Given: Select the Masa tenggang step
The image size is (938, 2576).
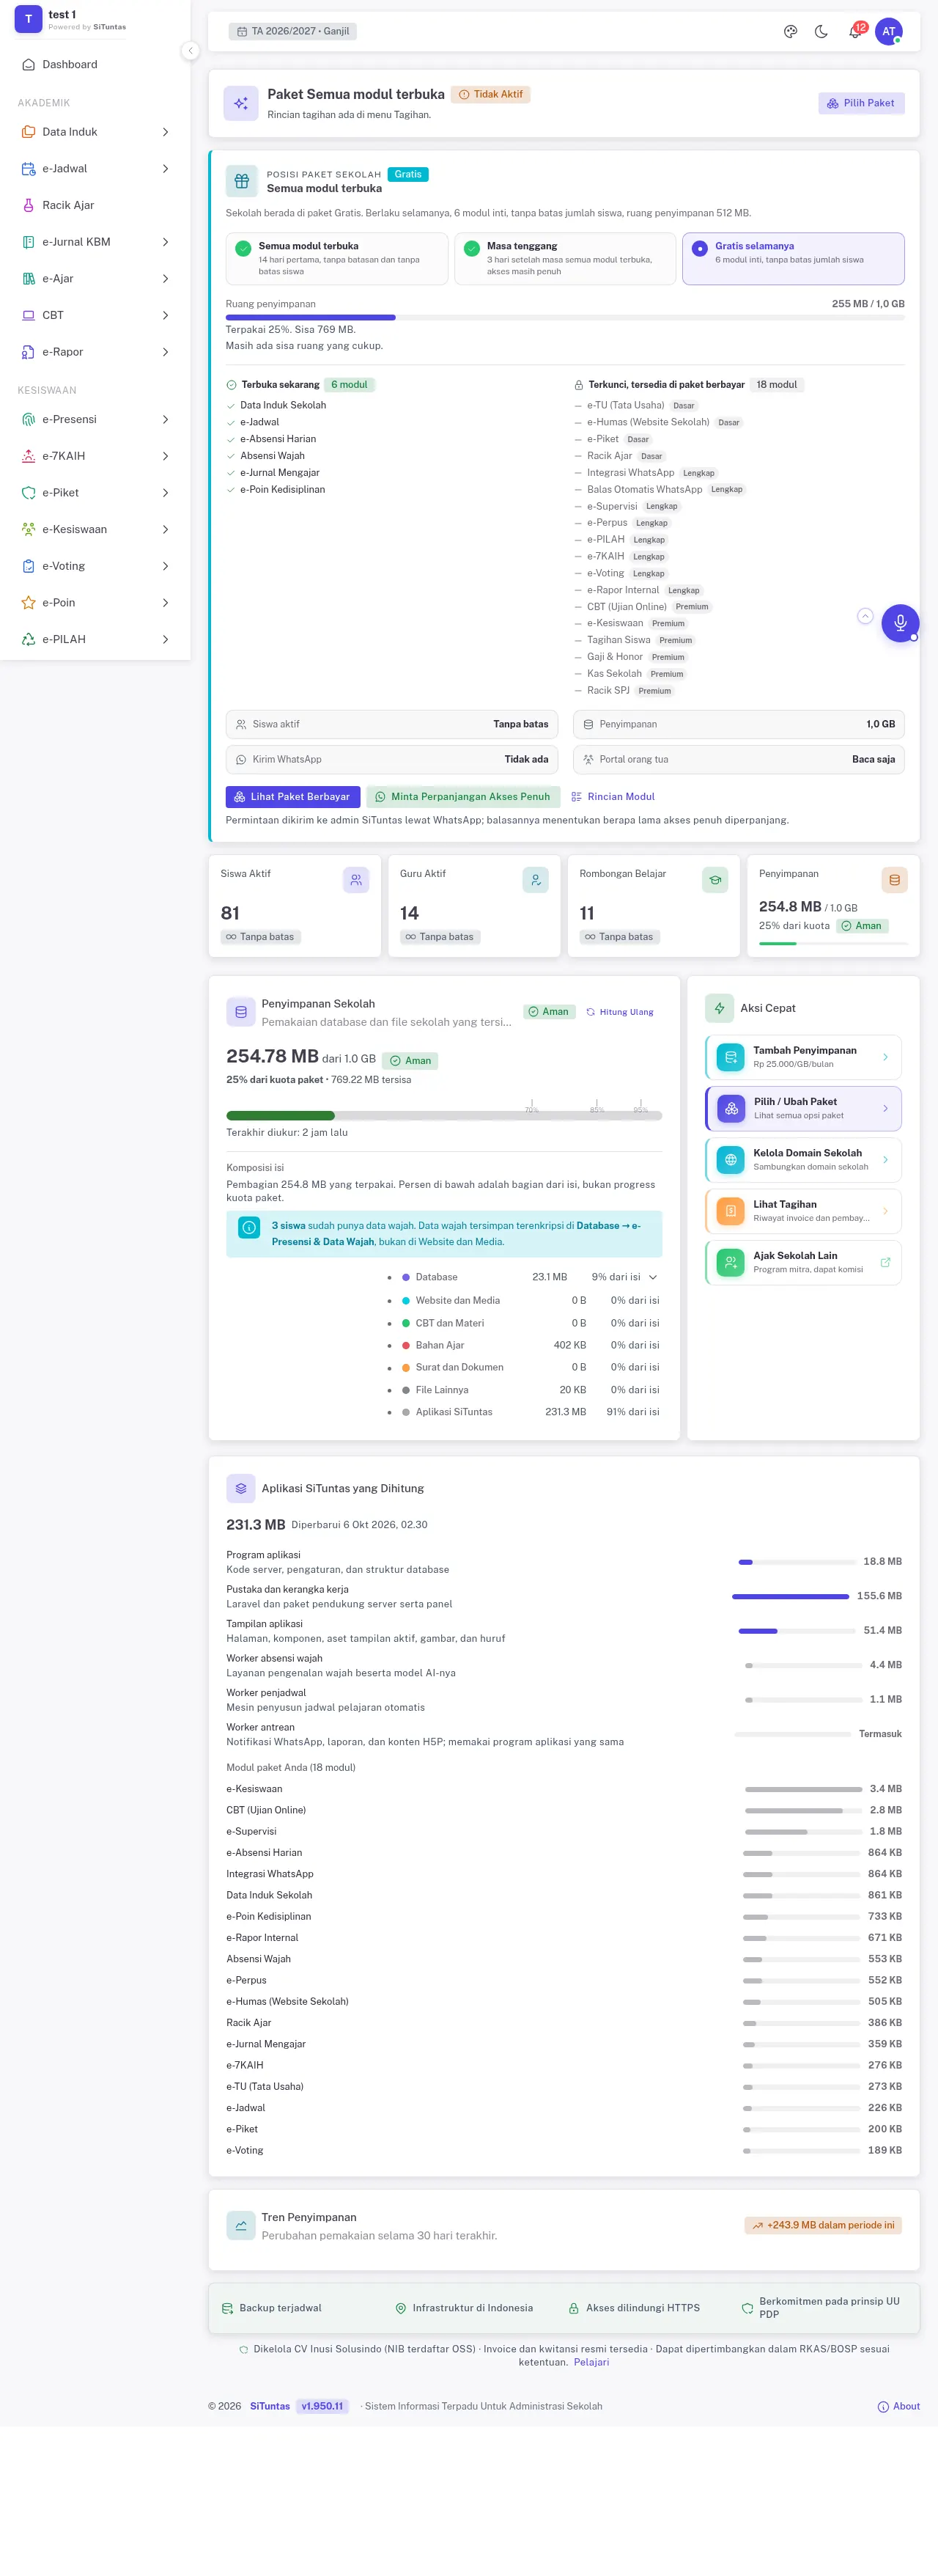Looking at the screenshot, I should tap(564, 259).
